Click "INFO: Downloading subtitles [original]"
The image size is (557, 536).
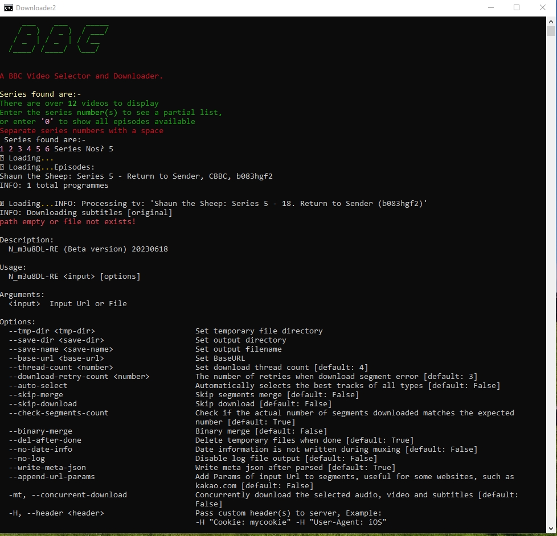coord(86,213)
